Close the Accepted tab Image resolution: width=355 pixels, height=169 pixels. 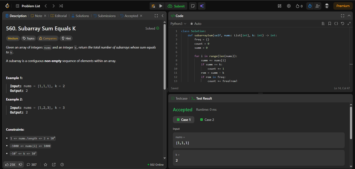[141, 16]
